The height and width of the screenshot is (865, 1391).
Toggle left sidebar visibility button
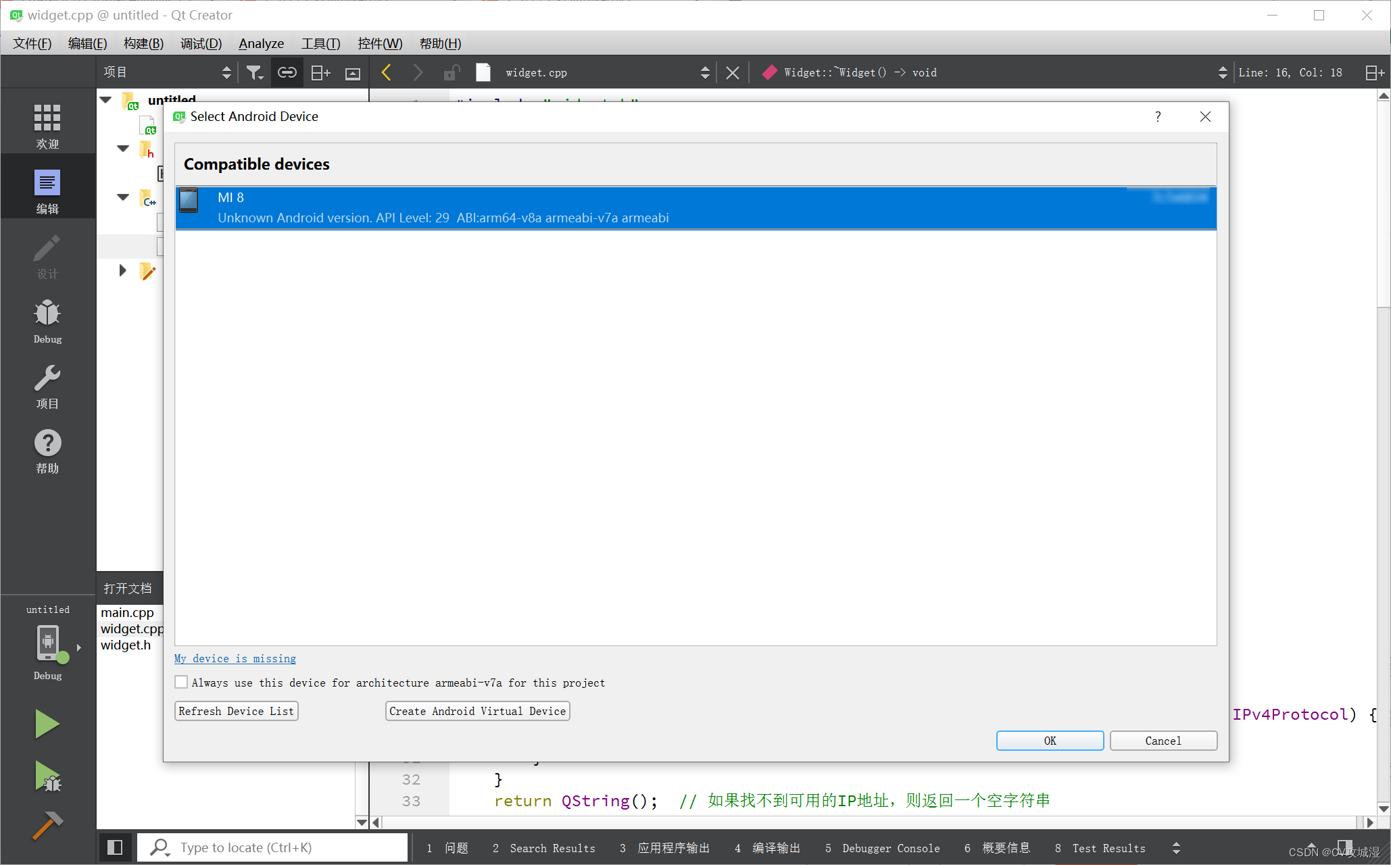coord(115,847)
